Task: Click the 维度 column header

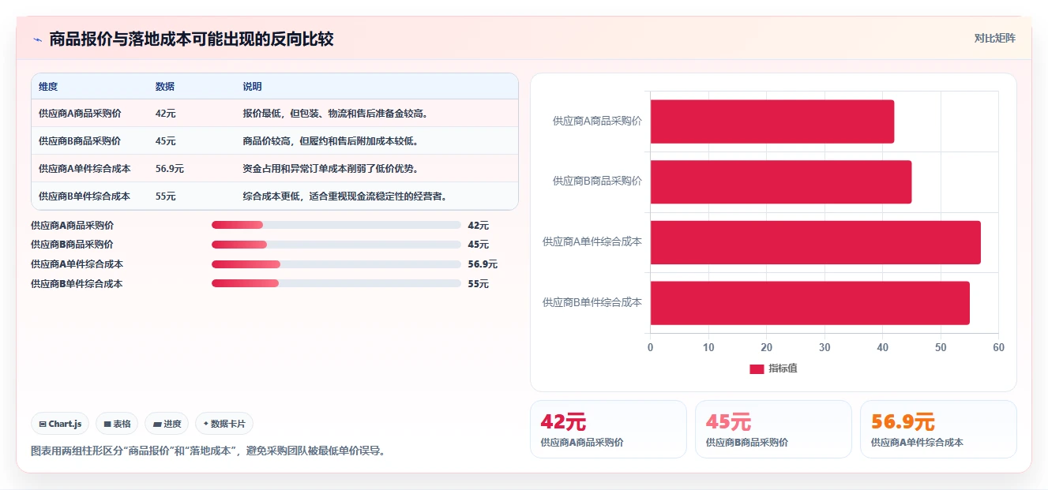Action: click(48, 87)
